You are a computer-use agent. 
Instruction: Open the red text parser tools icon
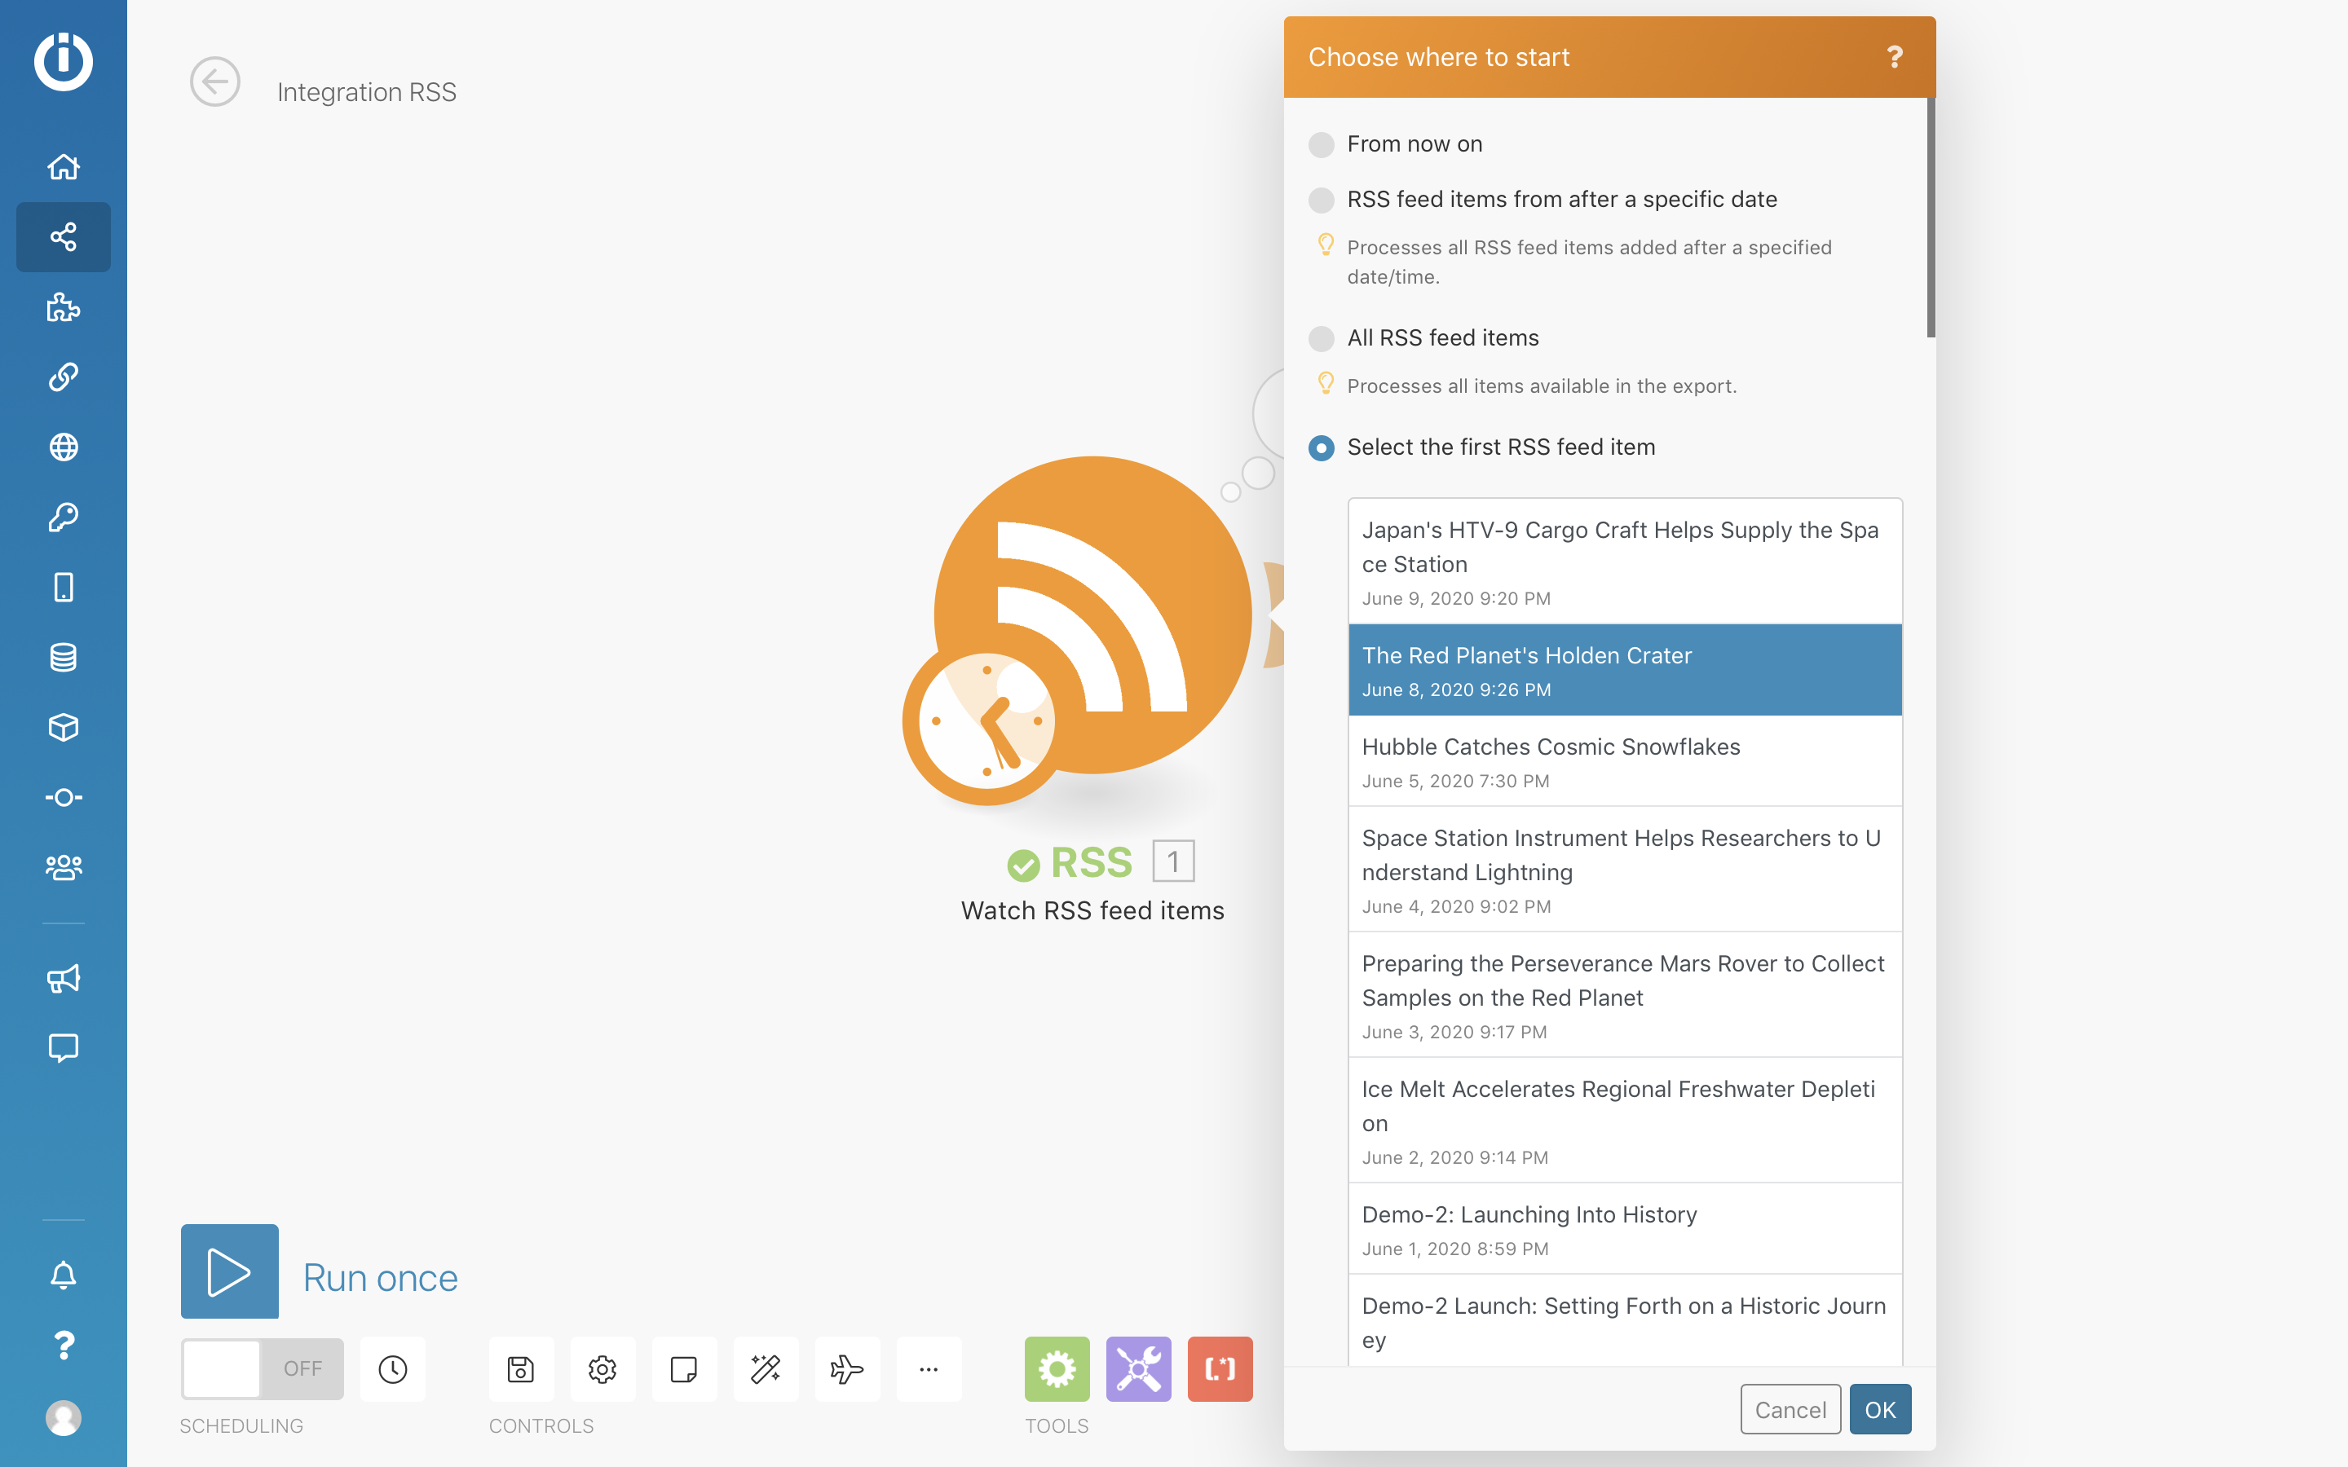1220,1369
